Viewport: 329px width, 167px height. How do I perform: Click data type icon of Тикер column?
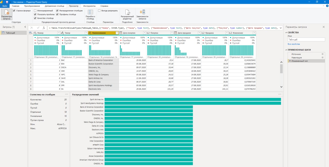(x=62, y=33)
